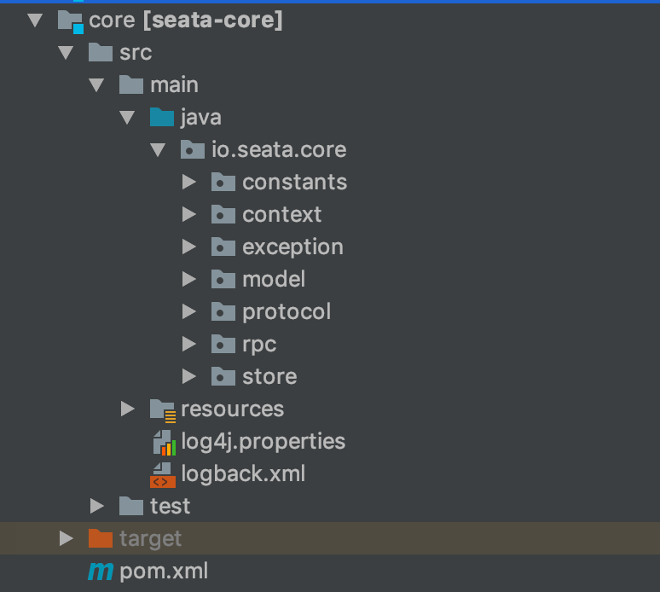Expand the constants package

(189, 183)
